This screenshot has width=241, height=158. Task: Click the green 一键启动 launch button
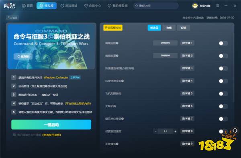pyautogui.click(x=51, y=125)
